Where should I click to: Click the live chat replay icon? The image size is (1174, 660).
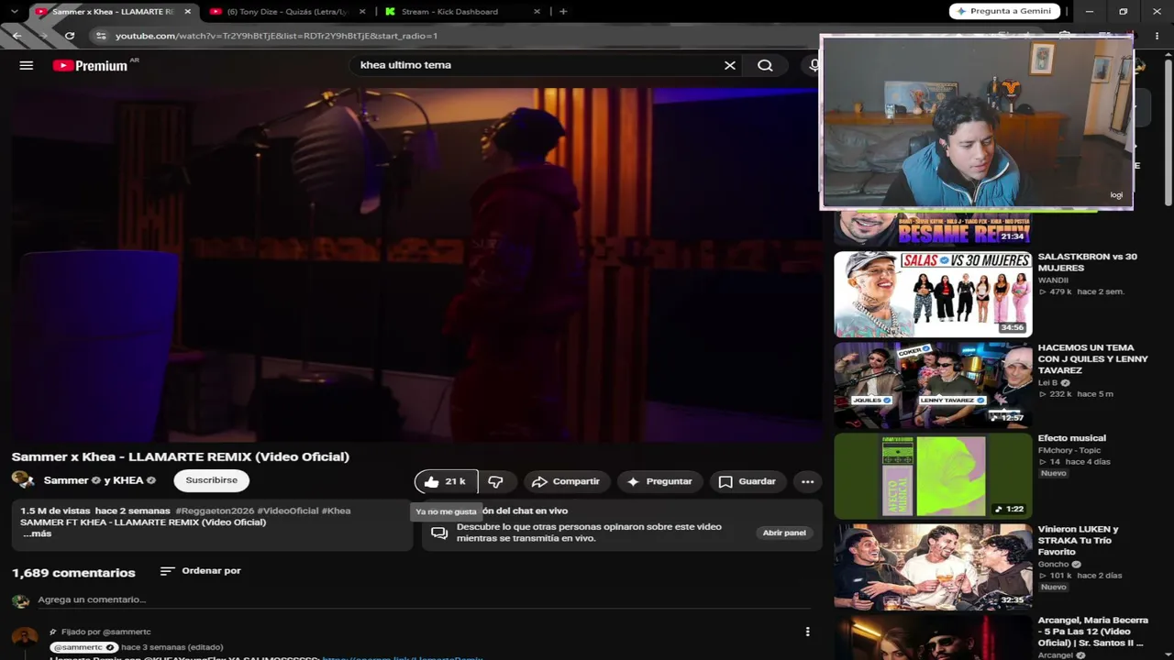click(x=439, y=533)
